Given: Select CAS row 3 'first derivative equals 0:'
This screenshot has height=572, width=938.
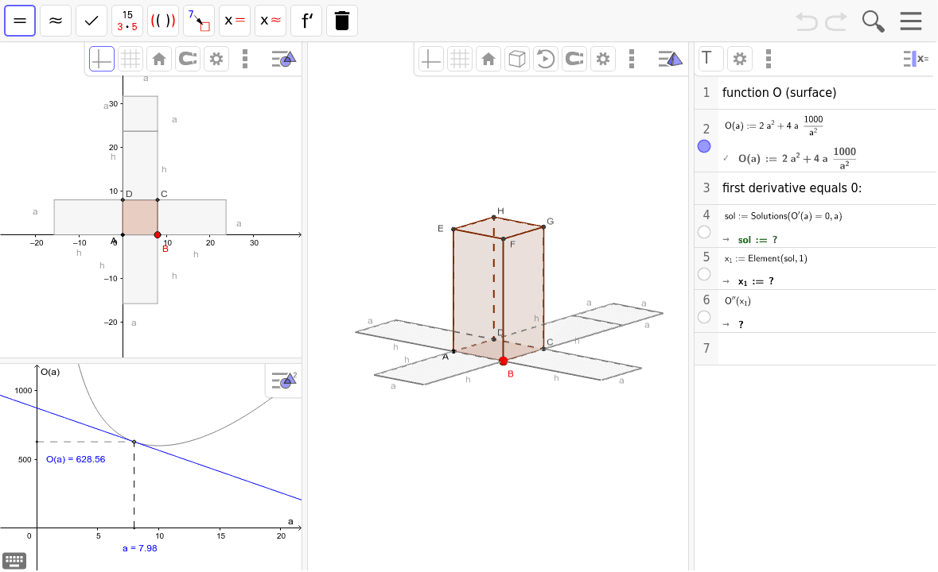Looking at the screenshot, I should coord(792,188).
